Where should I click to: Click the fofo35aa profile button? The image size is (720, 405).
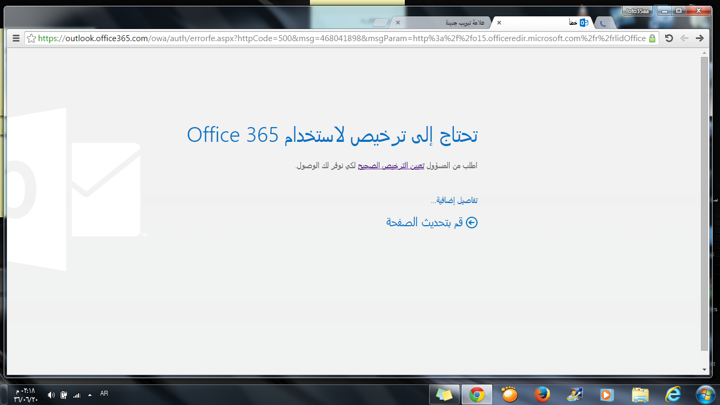click(637, 11)
